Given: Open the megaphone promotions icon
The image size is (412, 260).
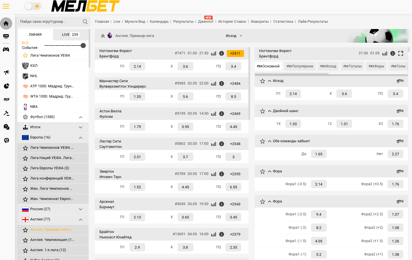Looking at the screenshot, I should [6, 72].
